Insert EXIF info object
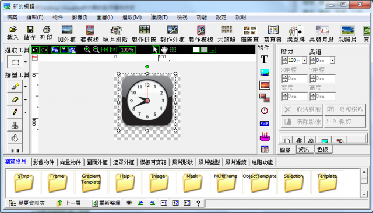 click(x=265, y=123)
